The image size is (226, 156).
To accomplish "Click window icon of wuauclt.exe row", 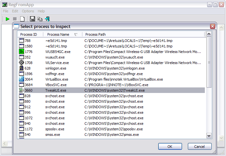I will coord(21,57).
